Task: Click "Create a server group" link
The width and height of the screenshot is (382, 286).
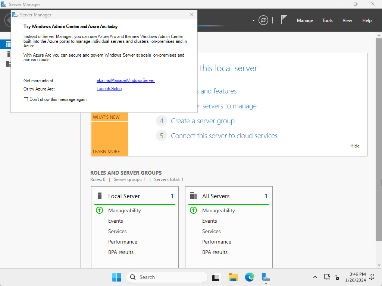Action: click(x=203, y=121)
